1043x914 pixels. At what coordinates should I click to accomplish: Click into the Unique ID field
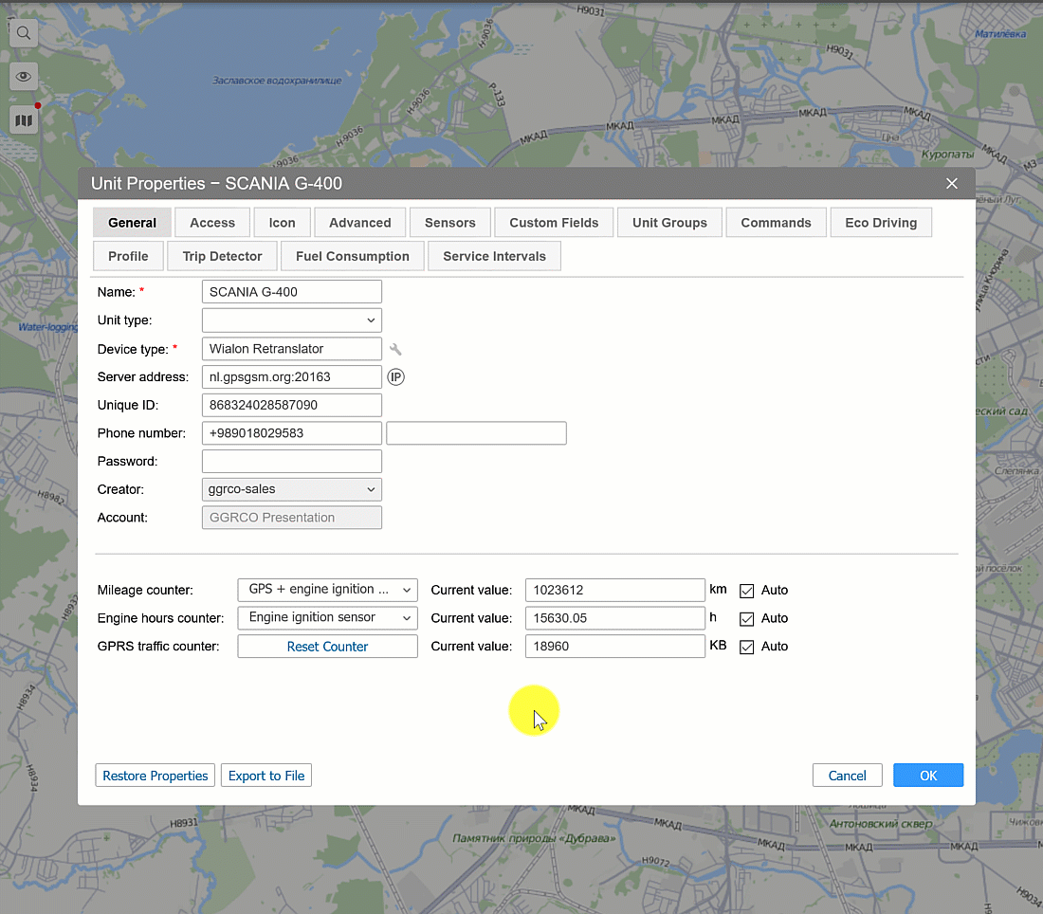tap(291, 406)
